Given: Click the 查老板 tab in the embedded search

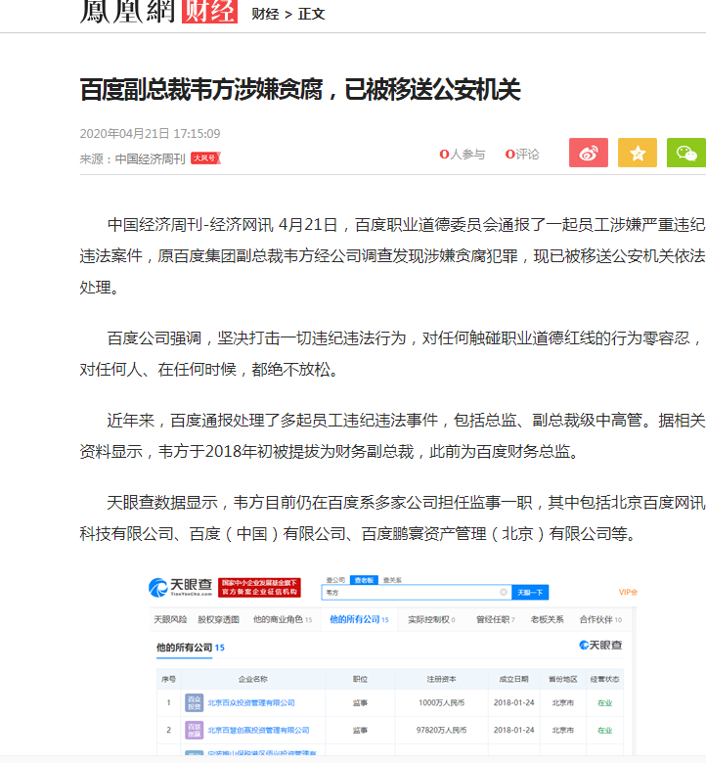Looking at the screenshot, I should [x=364, y=580].
